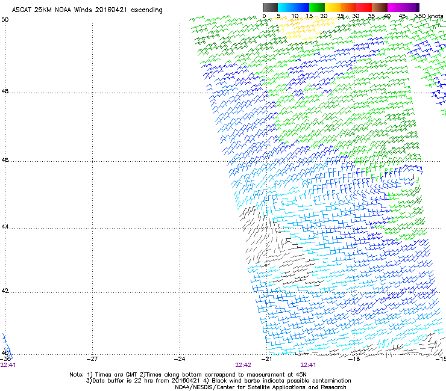
Task: Click the red 30-35 knots legend segment
Action: coord(364,7)
